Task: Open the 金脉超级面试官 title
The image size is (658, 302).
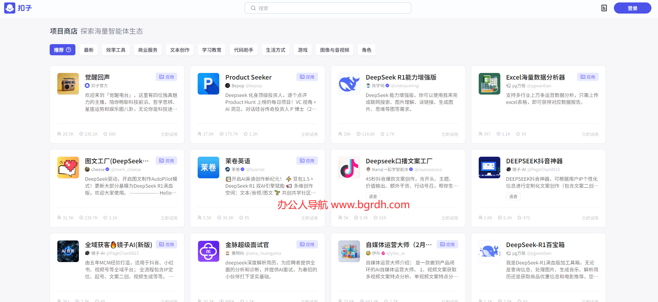Action: [x=247, y=245]
